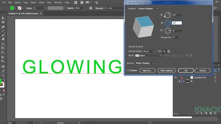Click the More Options button
The width and height of the screenshot is (221, 124).
coord(166,70)
